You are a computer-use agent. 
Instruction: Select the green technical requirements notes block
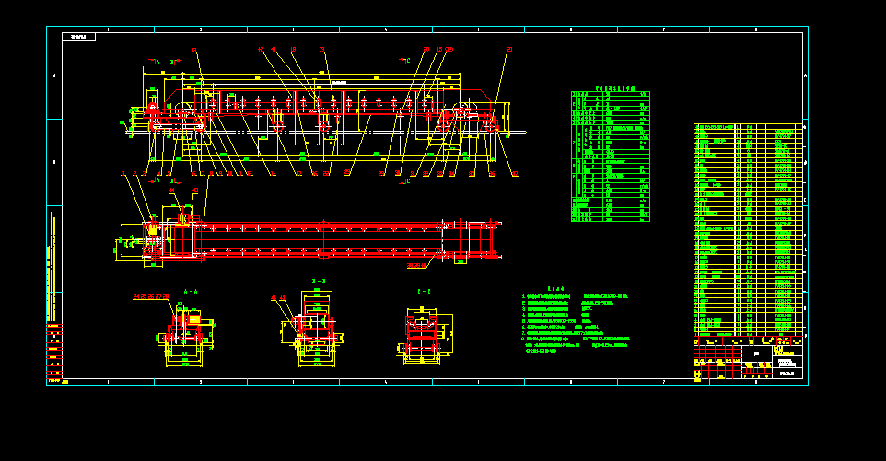[576, 320]
